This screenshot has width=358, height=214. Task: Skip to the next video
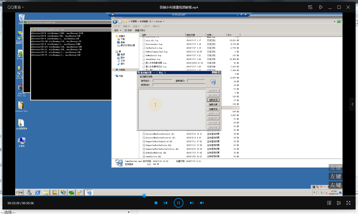(191, 203)
